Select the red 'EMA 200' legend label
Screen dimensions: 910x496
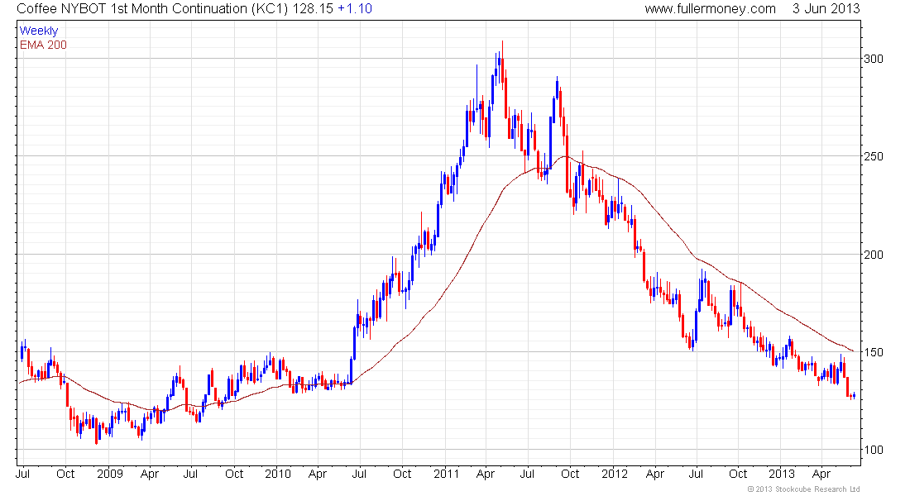click(44, 45)
